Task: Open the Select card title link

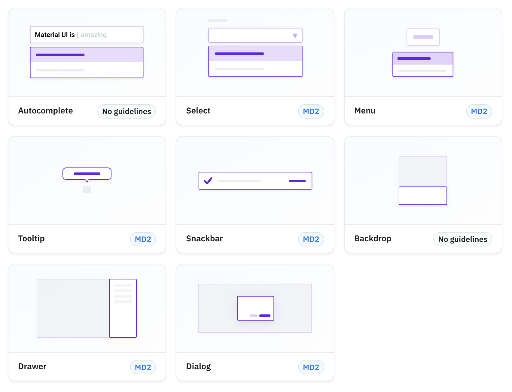Action: [x=198, y=111]
